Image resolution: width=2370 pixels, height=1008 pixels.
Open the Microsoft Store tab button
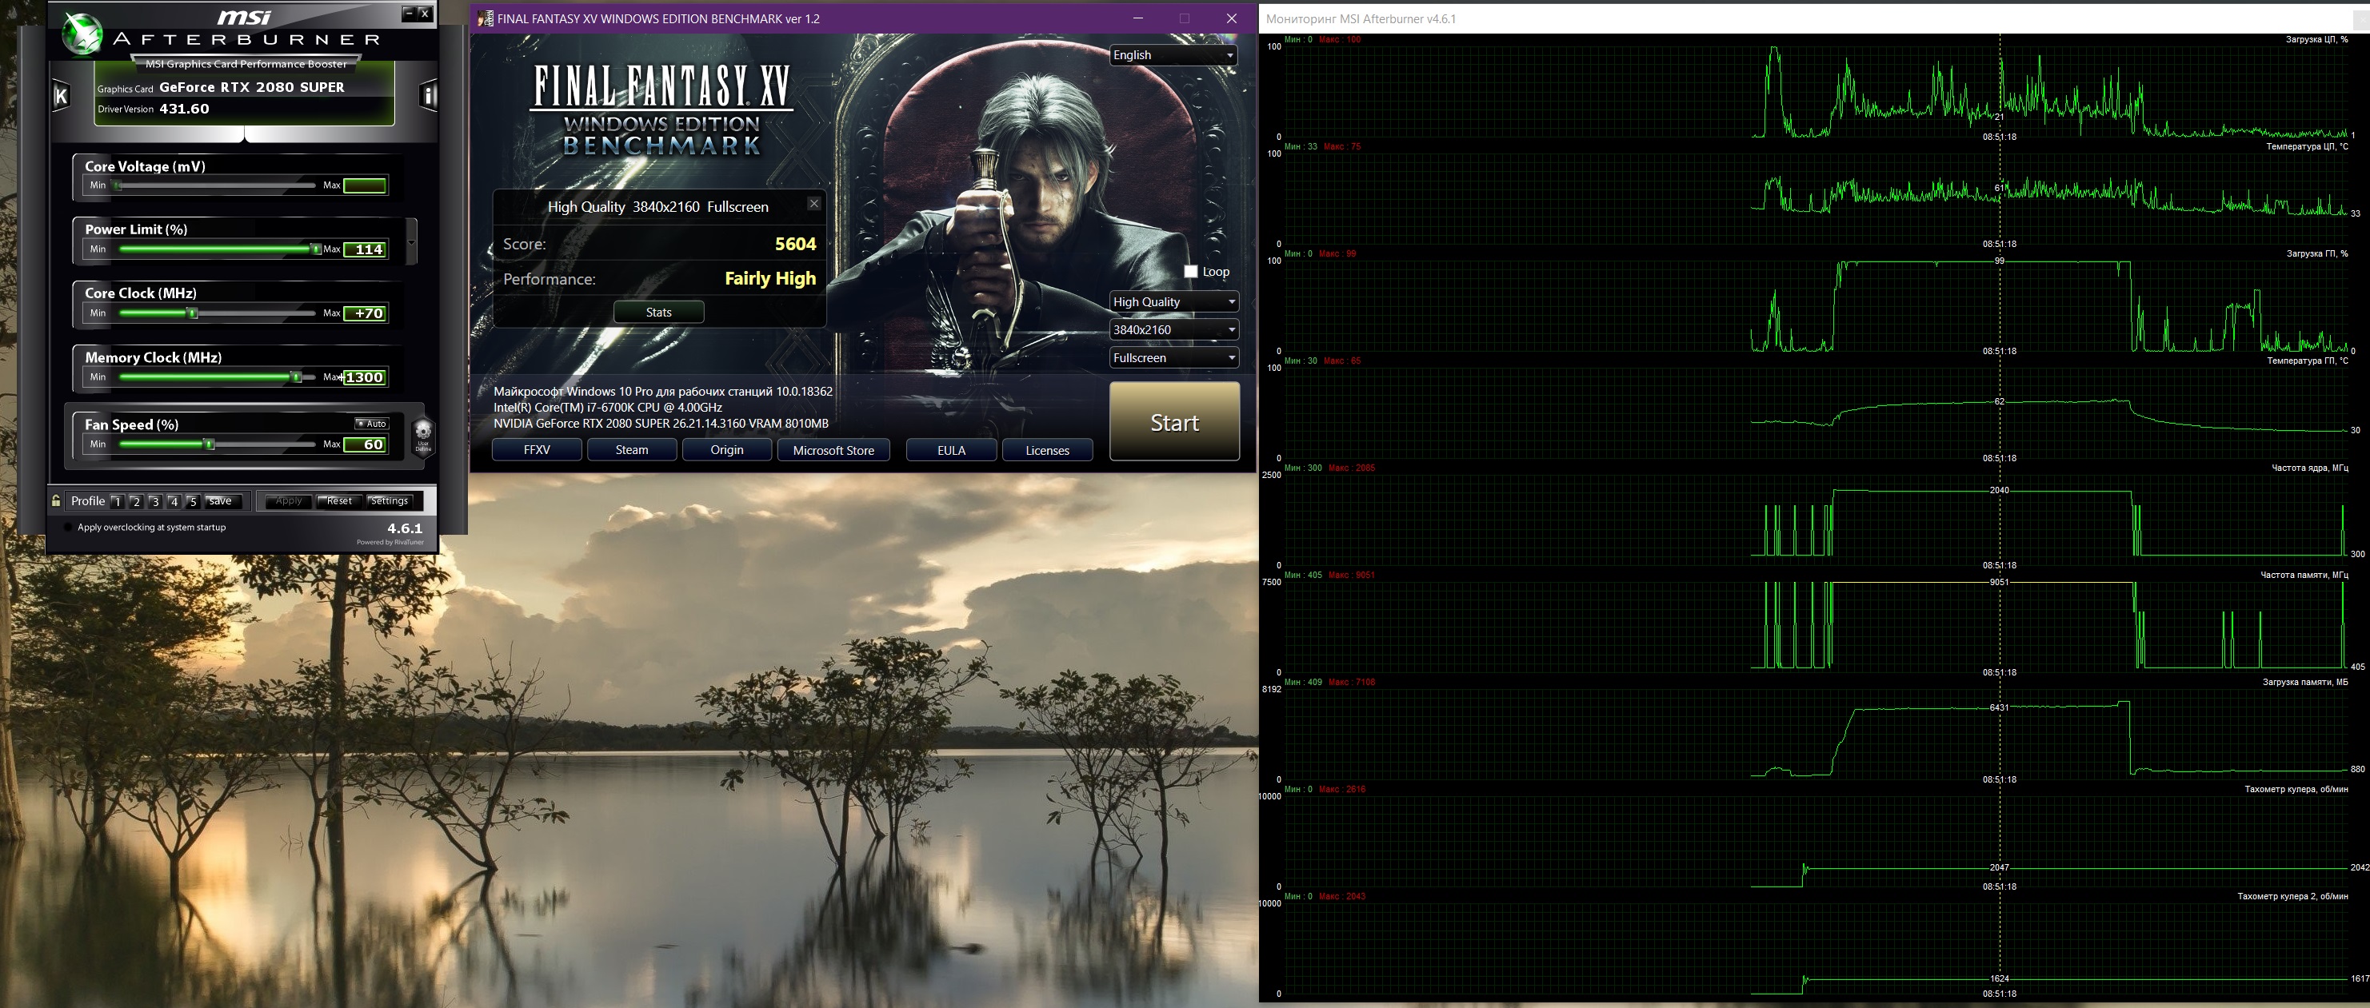click(833, 450)
